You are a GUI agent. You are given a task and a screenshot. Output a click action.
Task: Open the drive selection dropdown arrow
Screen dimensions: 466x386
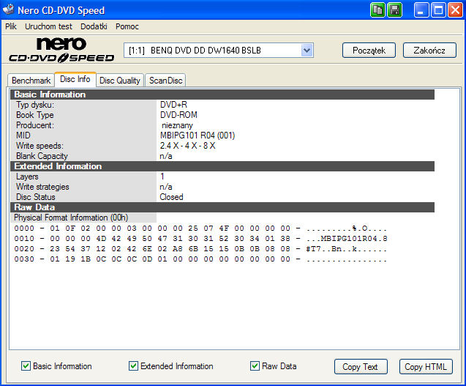[307, 51]
